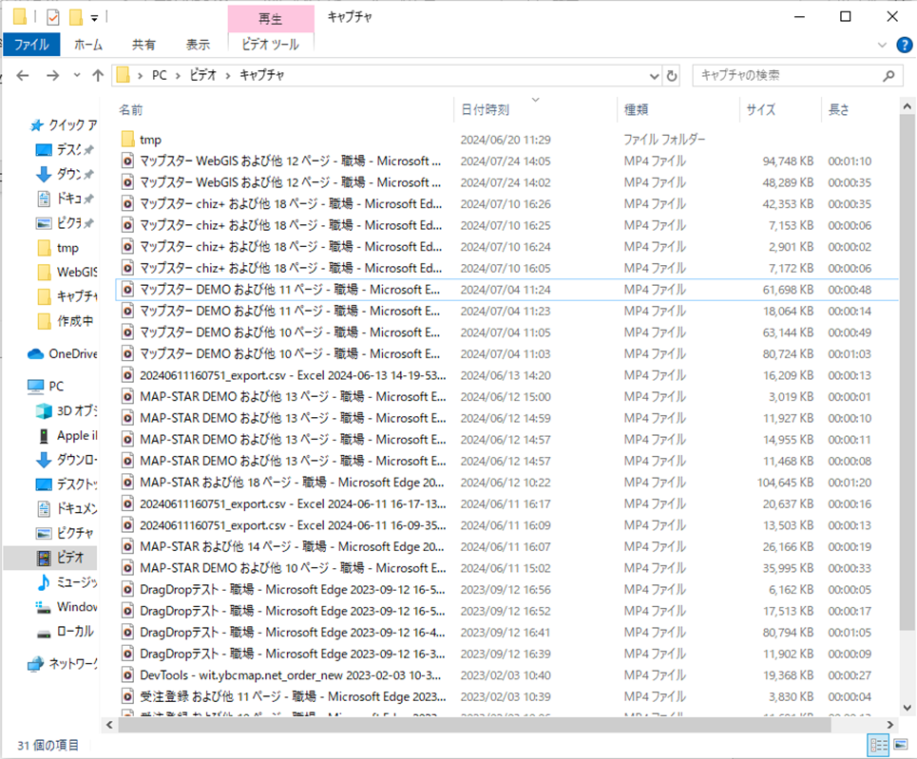Image resolution: width=917 pixels, height=759 pixels.
Task: Click the vertical scrollbar down arrow
Action: click(907, 708)
